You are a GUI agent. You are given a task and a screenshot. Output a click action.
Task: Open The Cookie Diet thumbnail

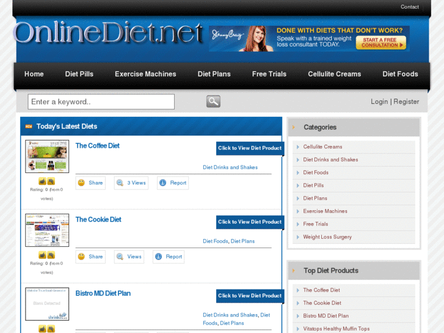(47, 230)
